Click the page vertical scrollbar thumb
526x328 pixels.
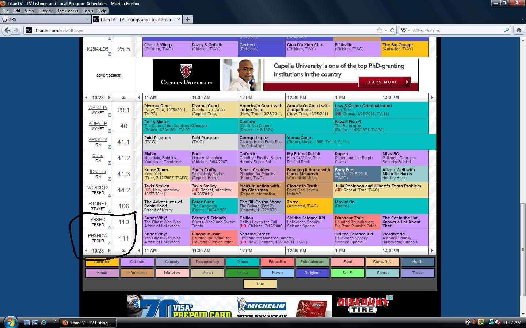click(x=523, y=250)
